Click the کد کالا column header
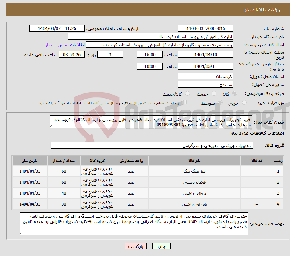290x256 pixels. tap(257, 161)
